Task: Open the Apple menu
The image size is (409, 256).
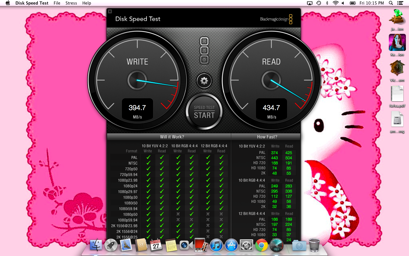Action: click(8, 3)
